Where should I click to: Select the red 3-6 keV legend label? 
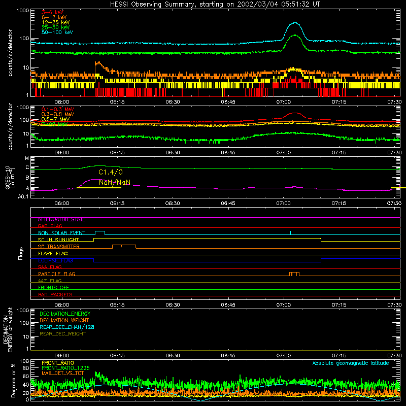(52, 12)
